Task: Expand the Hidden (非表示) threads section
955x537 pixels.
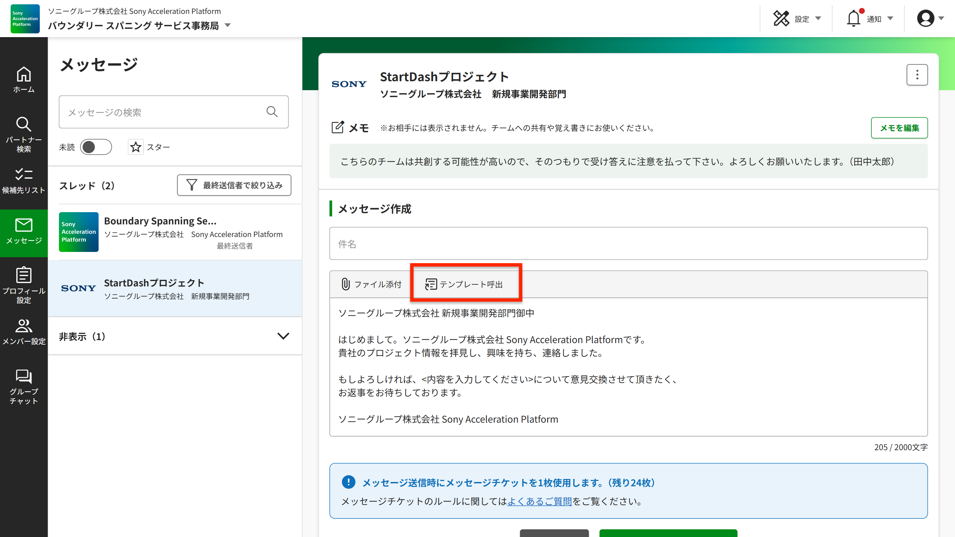Action: tap(283, 336)
